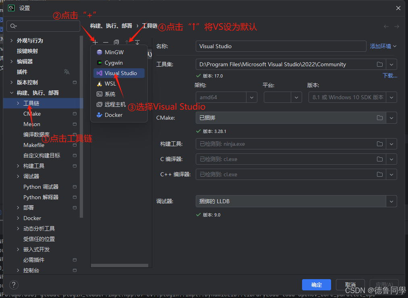Select the WSL toolchain option
The image size is (408, 298).
coord(110,83)
